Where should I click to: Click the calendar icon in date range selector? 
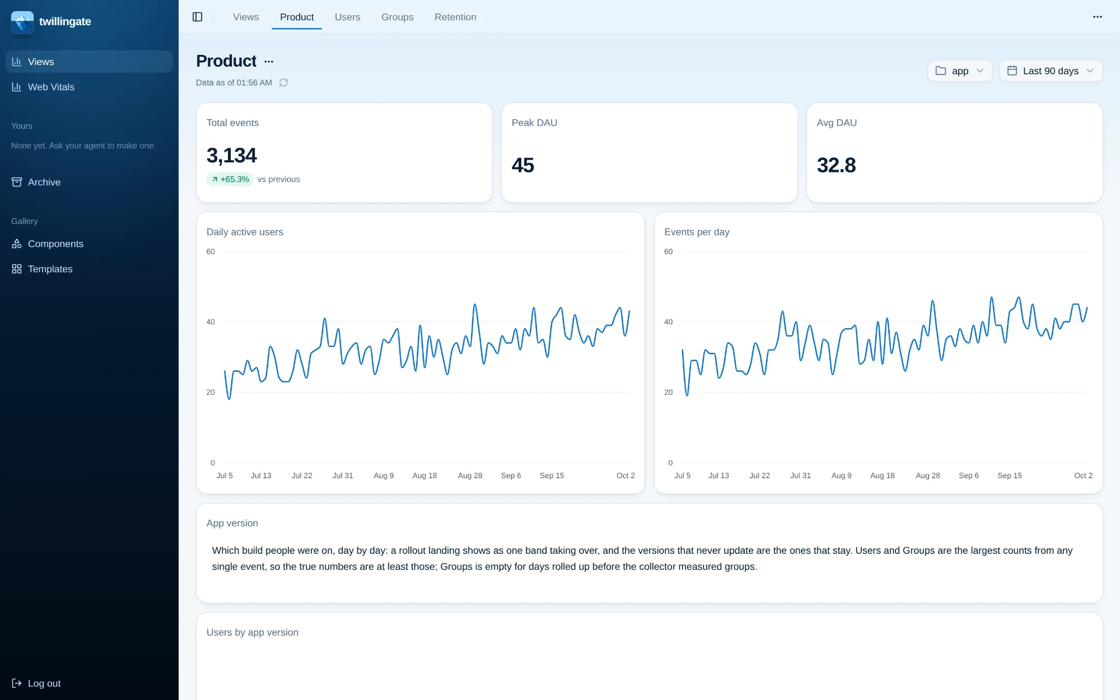click(x=1012, y=71)
